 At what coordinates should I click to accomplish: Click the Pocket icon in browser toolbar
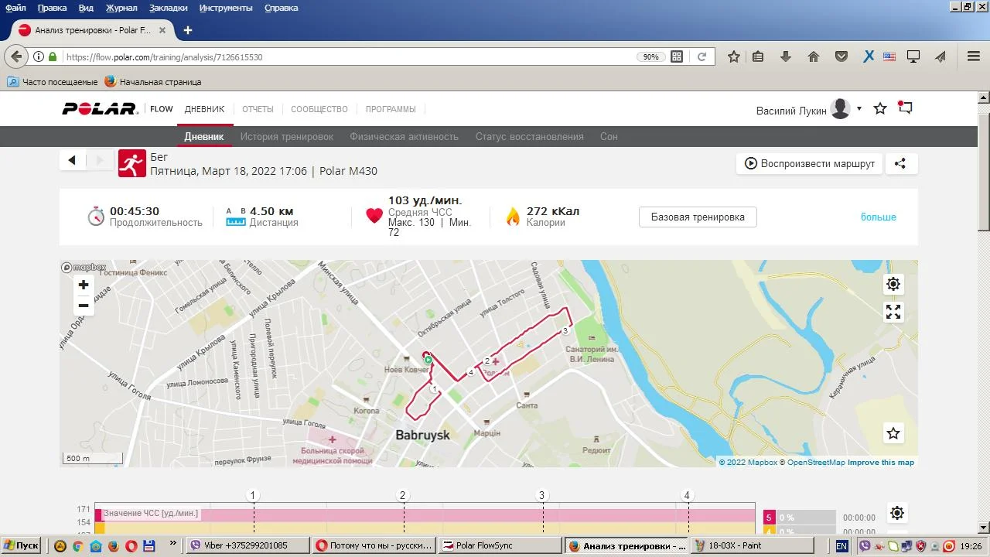(841, 56)
